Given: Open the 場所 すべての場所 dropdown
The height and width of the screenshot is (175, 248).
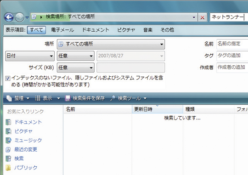Looking at the screenshot, I should pyautogui.click(x=111, y=44).
